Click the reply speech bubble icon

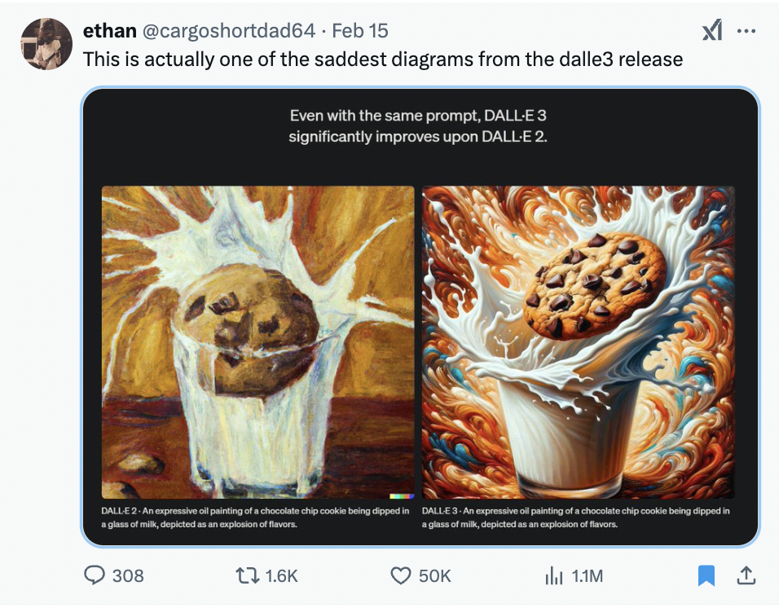(95, 575)
